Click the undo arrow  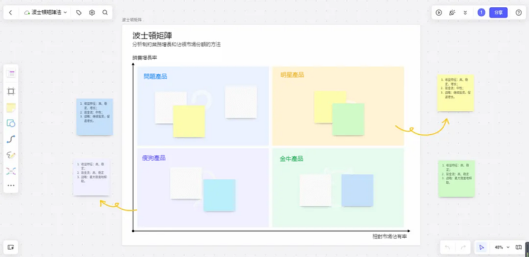[x=448, y=247]
